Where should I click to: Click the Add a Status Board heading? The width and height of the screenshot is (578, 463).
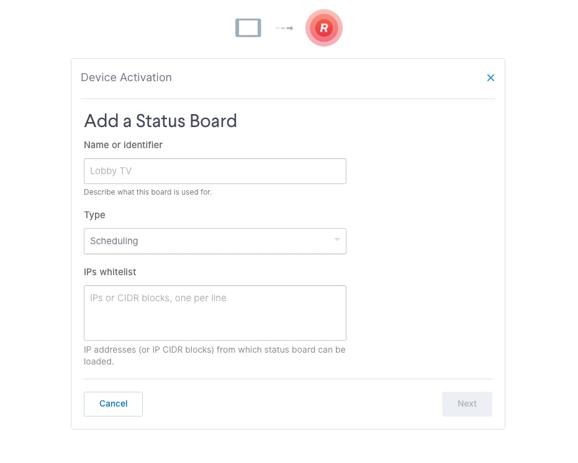[160, 121]
